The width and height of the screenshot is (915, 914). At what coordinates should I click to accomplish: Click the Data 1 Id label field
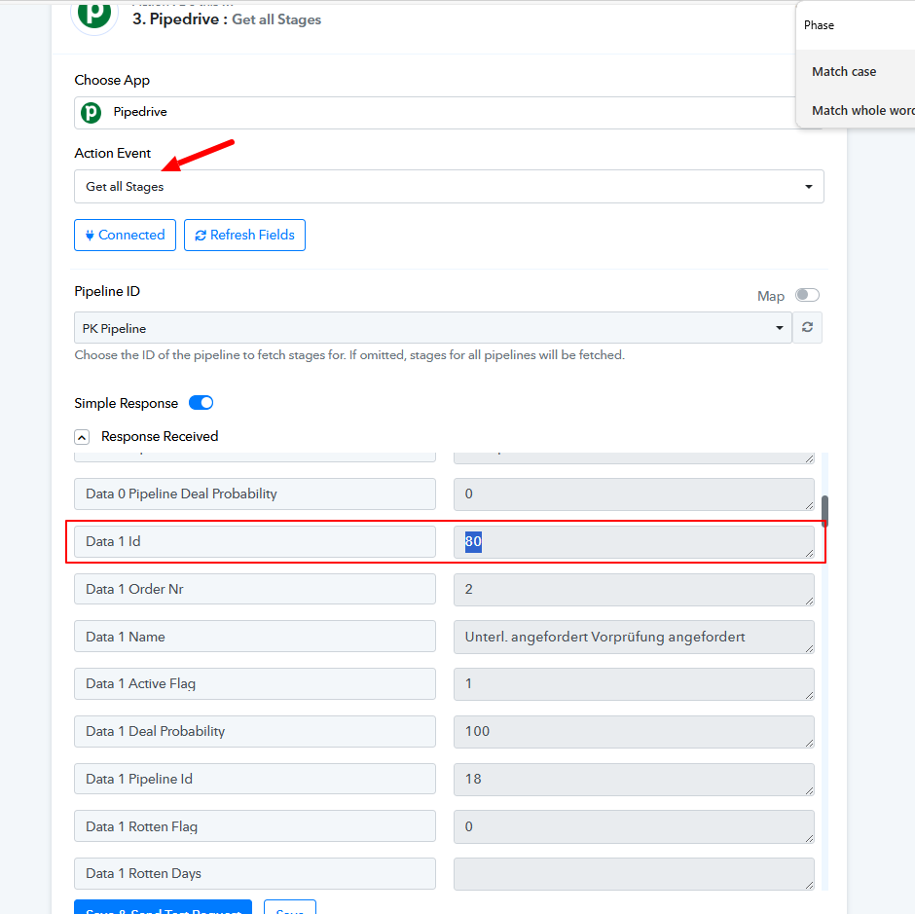pos(254,541)
